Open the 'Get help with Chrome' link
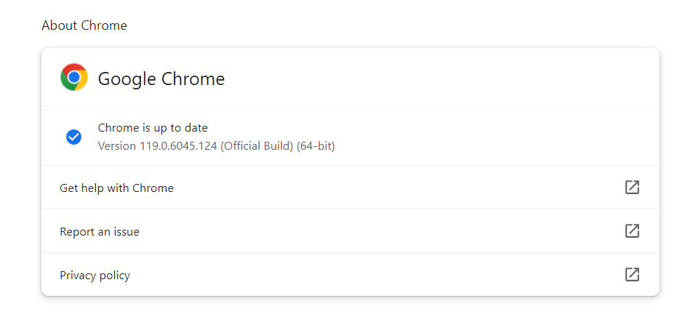The height and width of the screenshot is (325, 693). point(116,188)
